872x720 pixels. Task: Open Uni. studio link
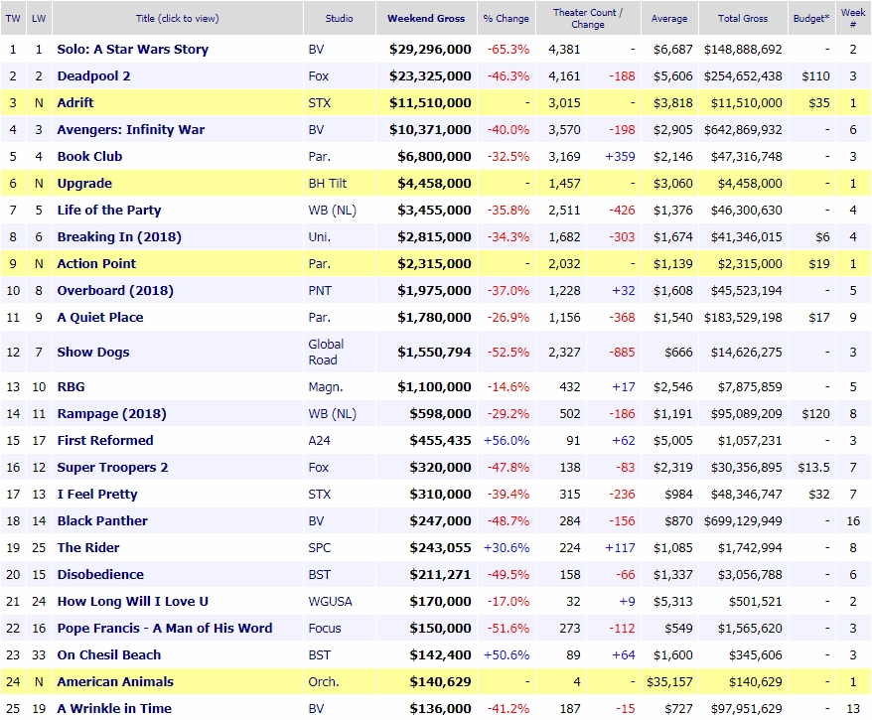[319, 236]
